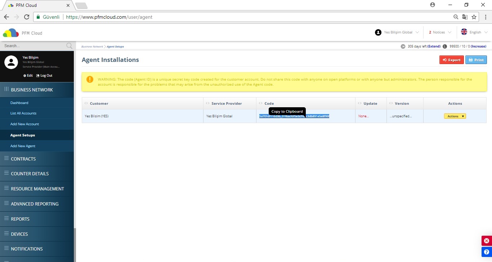Open Dashboard in the sidebar
Screen dimensions: 492x262
coord(37,103)
